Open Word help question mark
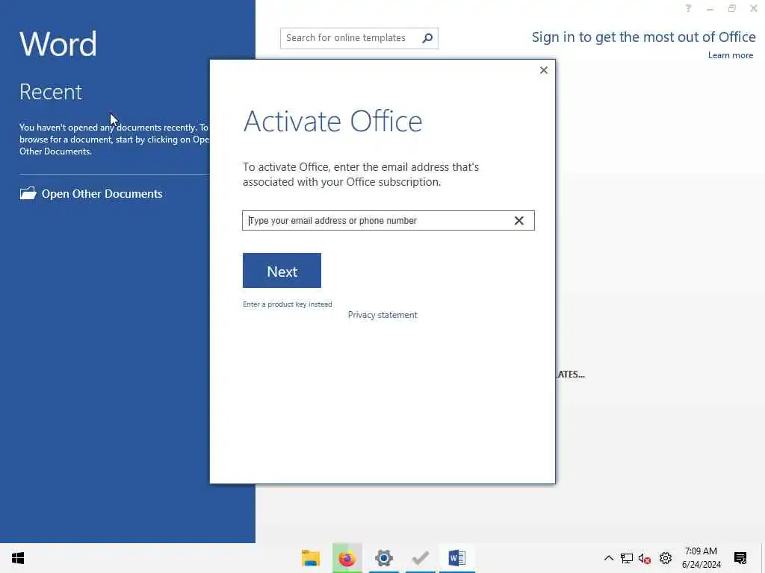This screenshot has width=765, height=573. [x=688, y=8]
